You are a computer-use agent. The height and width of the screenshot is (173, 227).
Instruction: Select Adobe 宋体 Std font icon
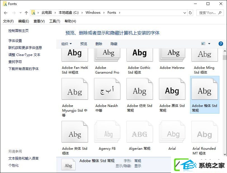[75, 132]
